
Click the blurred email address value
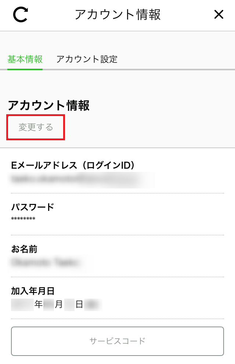[79, 180]
